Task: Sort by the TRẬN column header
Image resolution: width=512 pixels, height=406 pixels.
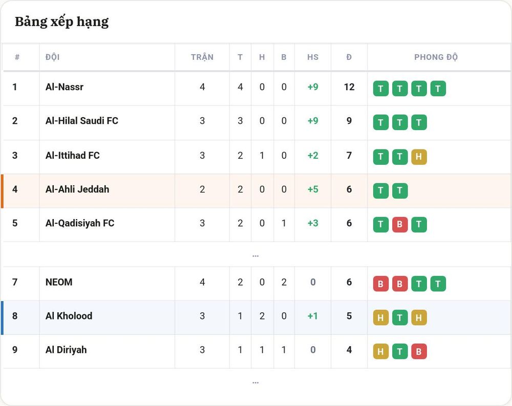Action: tap(202, 57)
